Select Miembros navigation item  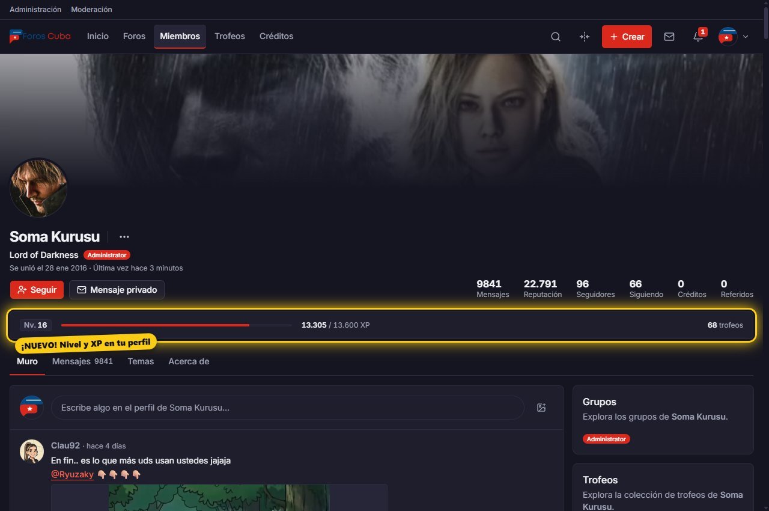[x=180, y=36]
